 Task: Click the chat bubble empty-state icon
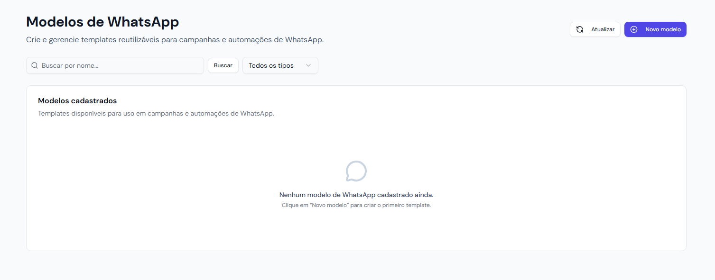[356, 172]
